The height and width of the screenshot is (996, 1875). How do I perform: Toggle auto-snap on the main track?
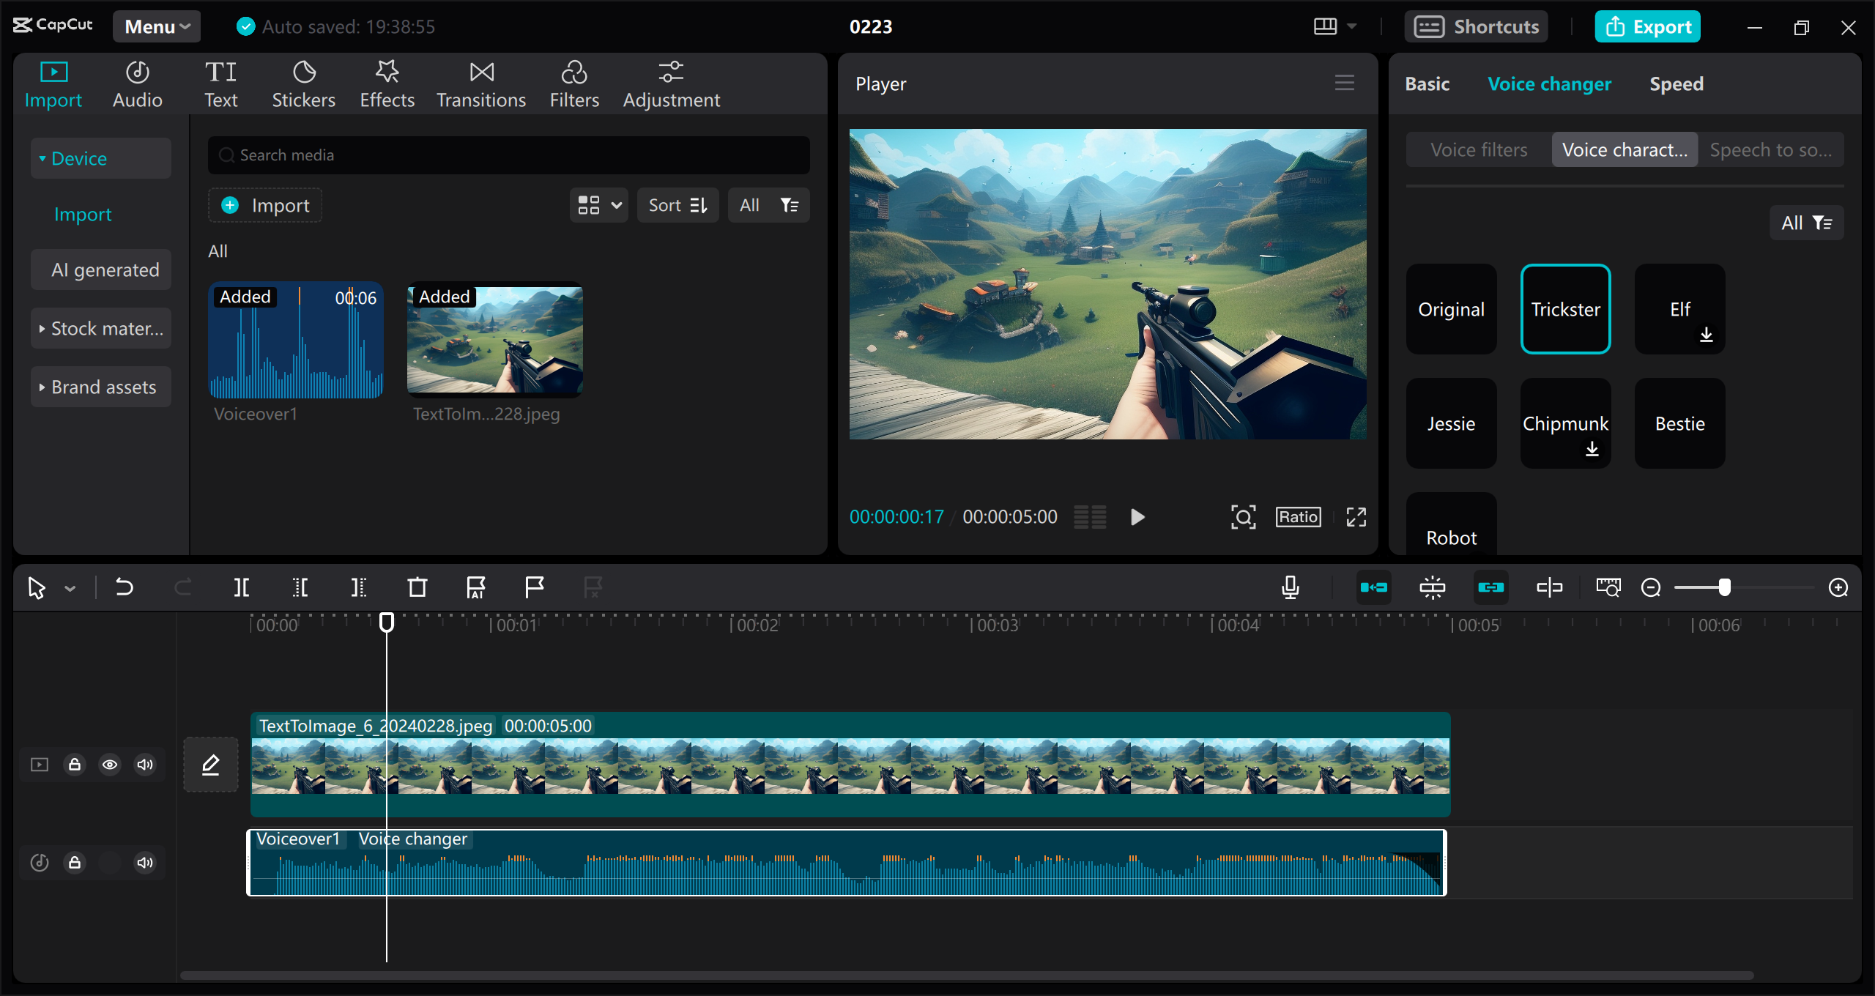(x=1375, y=587)
